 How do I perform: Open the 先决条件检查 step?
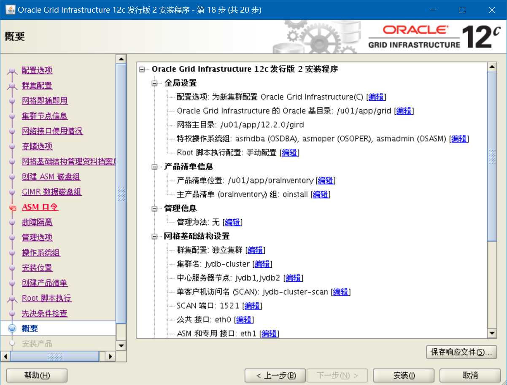[x=45, y=313]
